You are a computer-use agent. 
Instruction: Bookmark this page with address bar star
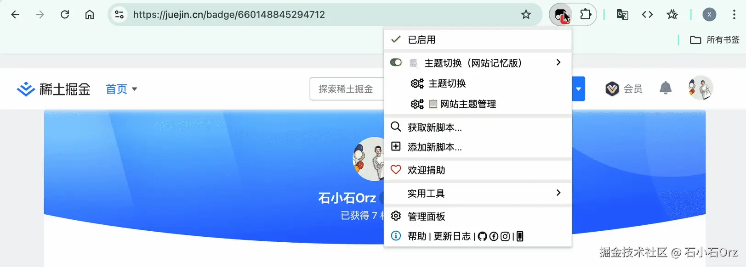coord(526,15)
